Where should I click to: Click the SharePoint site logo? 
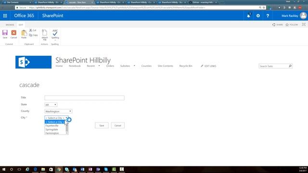coord(33,62)
